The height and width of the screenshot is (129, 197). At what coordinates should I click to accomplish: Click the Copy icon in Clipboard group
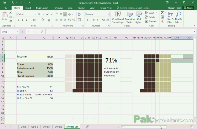(10, 17)
